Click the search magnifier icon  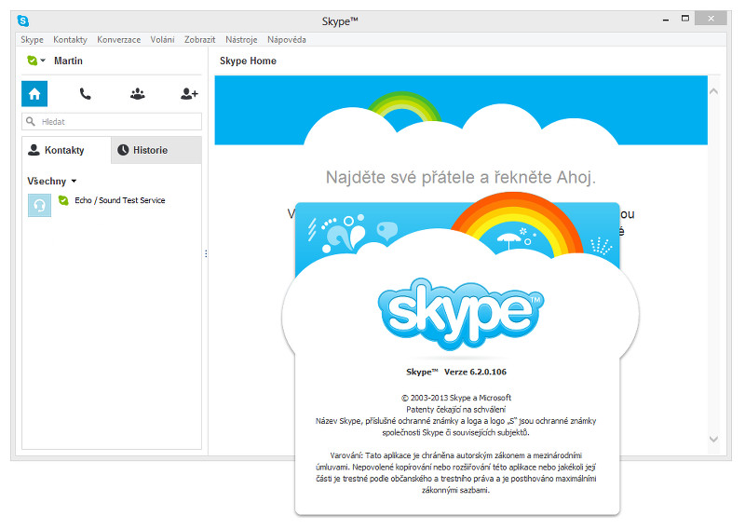tap(31, 122)
